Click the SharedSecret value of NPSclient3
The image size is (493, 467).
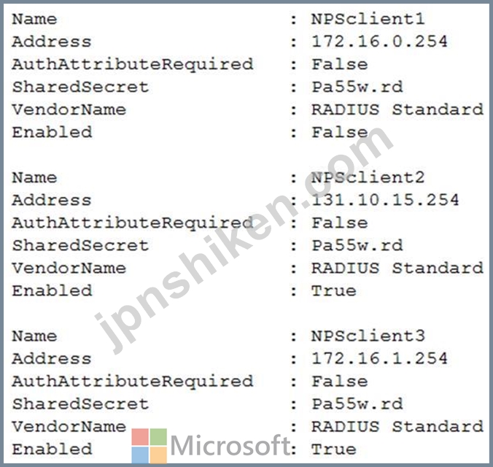click(357, 404)
